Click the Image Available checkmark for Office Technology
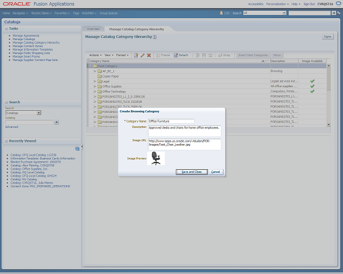343x274 pixels. tap(312, 92)
